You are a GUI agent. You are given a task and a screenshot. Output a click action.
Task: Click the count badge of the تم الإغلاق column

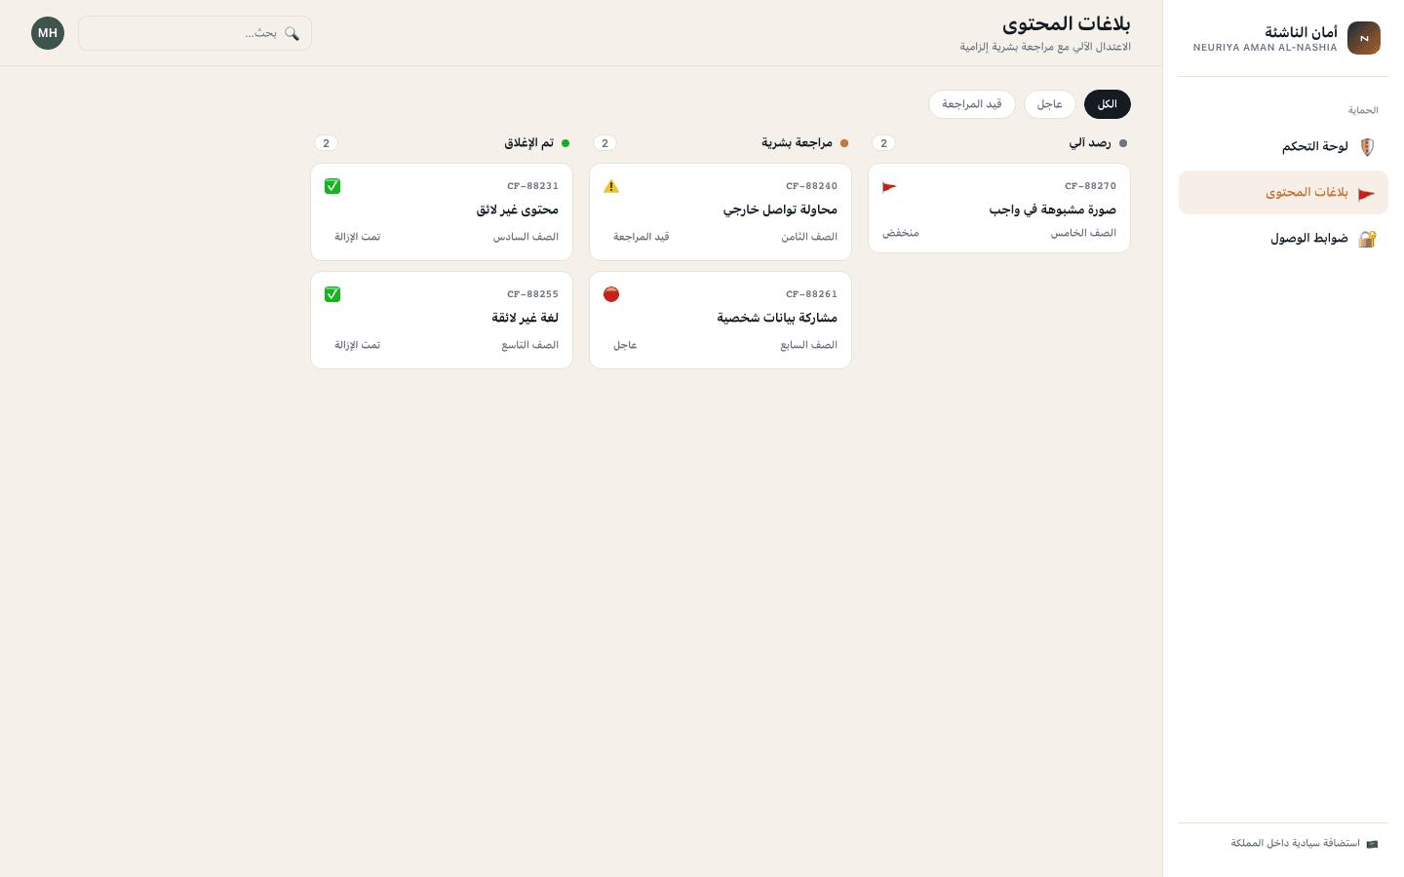(x=327, y=143)
